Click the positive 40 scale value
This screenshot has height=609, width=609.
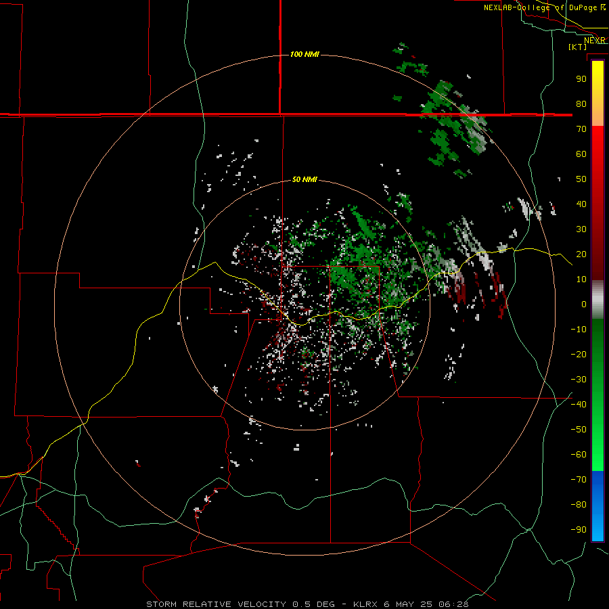(581, 204)
